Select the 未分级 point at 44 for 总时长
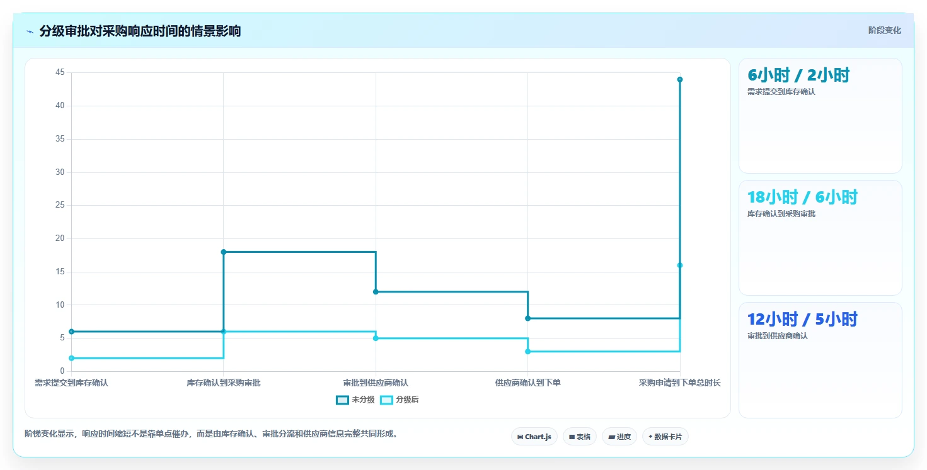 pos(680,79)
